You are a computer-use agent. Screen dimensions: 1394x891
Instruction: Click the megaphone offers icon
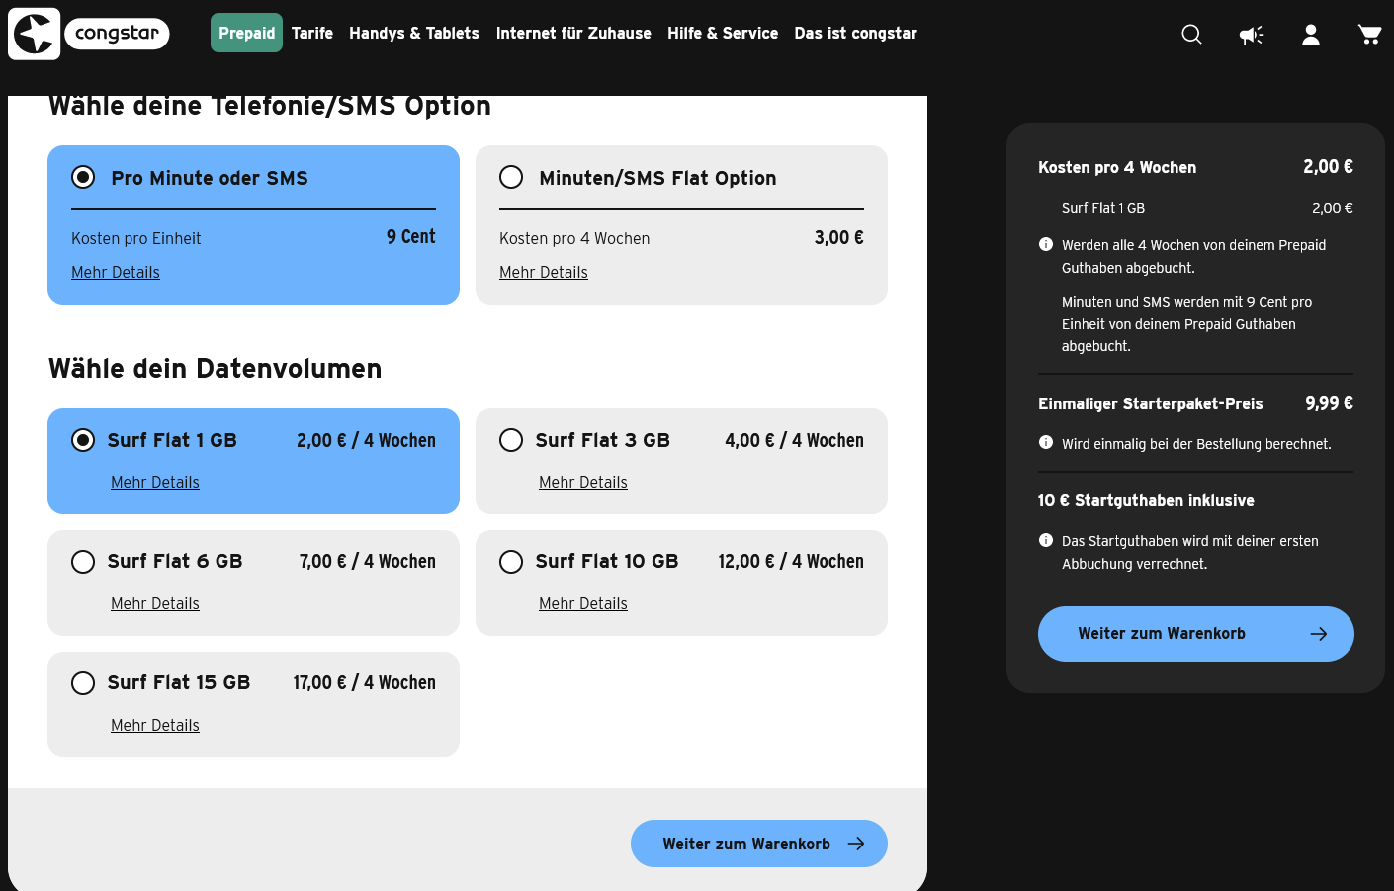pos(1251,35)
